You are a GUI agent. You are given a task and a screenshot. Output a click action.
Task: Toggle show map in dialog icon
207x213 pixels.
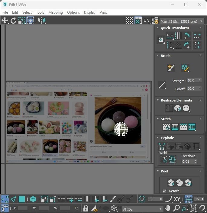(138, 21)
